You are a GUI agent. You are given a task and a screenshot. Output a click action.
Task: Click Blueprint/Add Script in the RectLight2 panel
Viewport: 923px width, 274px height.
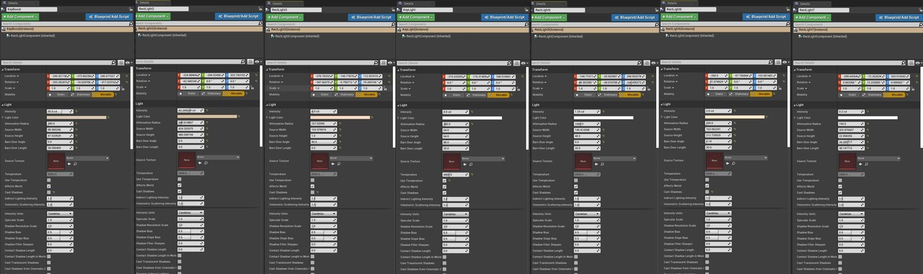(x=239, y=17)
